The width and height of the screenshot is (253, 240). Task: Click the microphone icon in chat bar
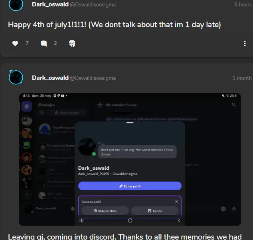(x=234, y=209)
